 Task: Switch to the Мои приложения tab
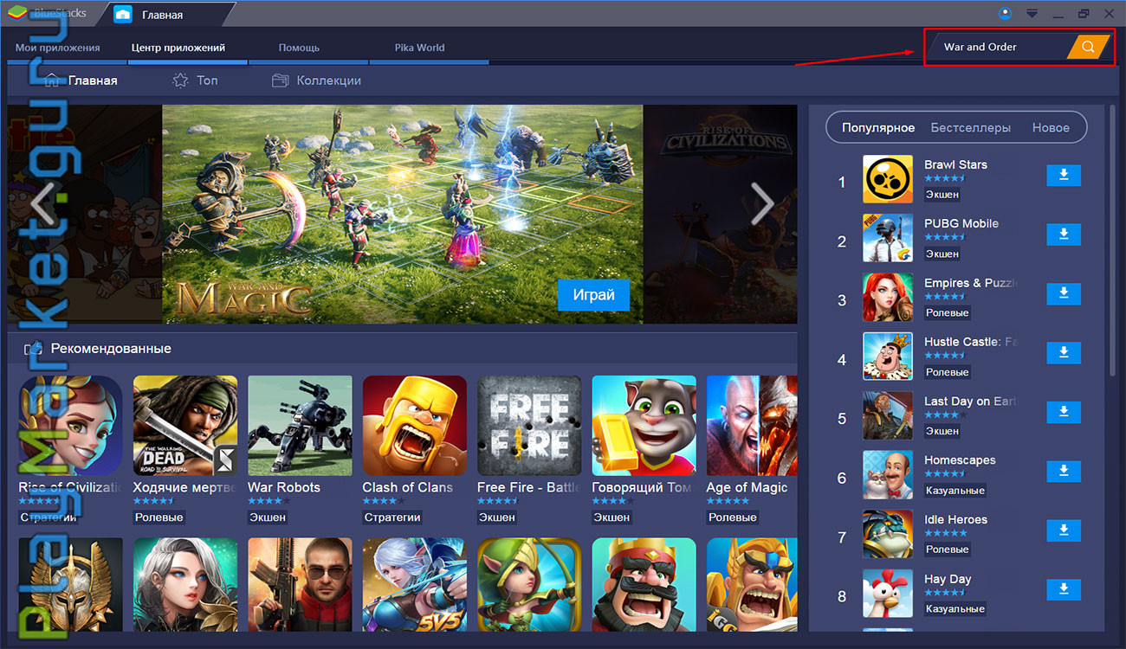point(58,48)
